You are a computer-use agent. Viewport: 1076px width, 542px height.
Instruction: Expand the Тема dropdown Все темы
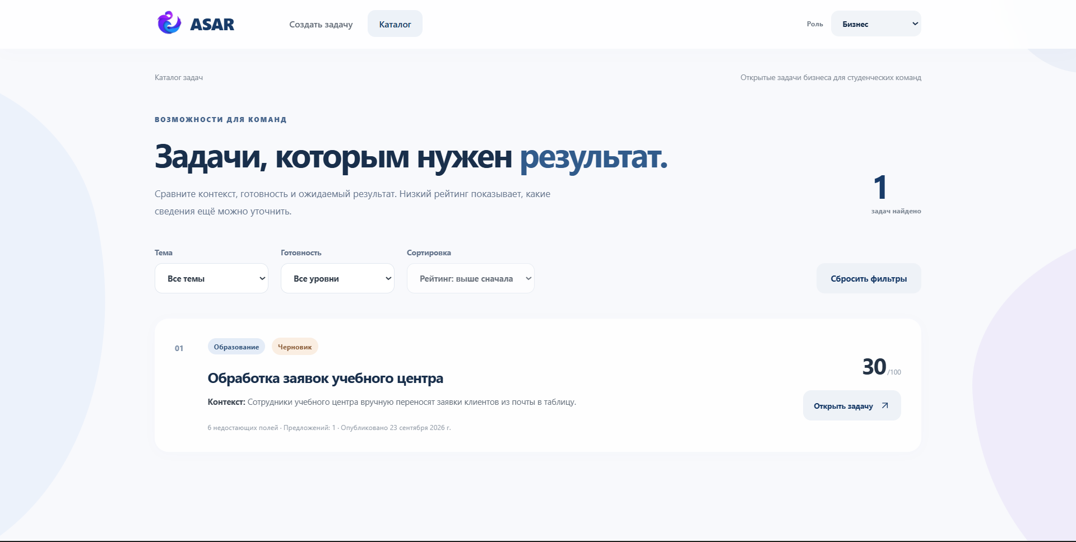coord(211,278)
